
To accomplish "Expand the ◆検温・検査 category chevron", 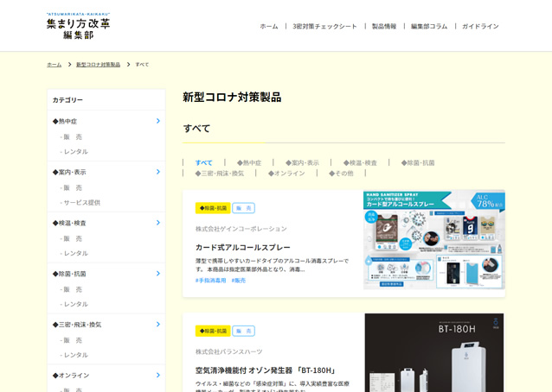I will point(158,223).
